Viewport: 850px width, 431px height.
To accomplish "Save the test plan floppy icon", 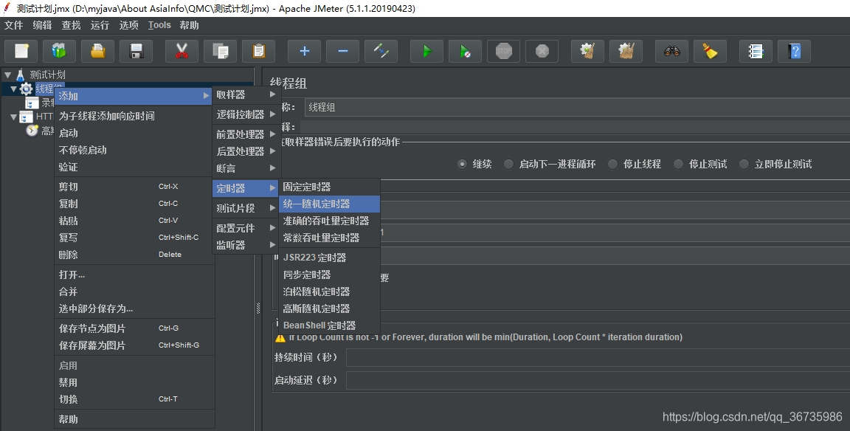I will pos(136,52).
